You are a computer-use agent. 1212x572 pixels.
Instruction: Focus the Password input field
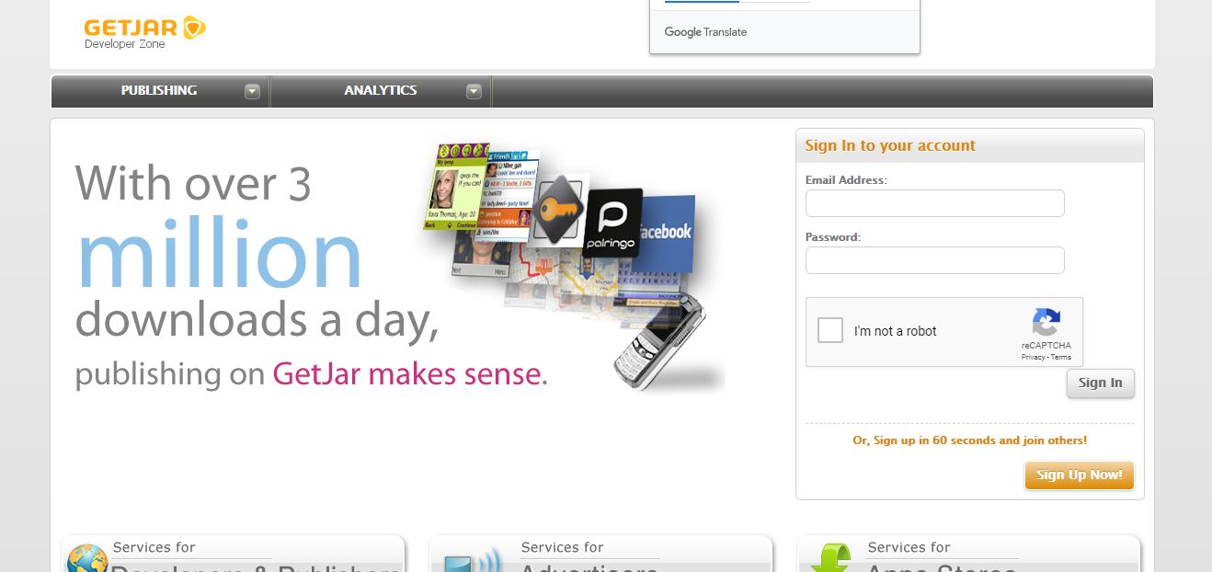935,260
